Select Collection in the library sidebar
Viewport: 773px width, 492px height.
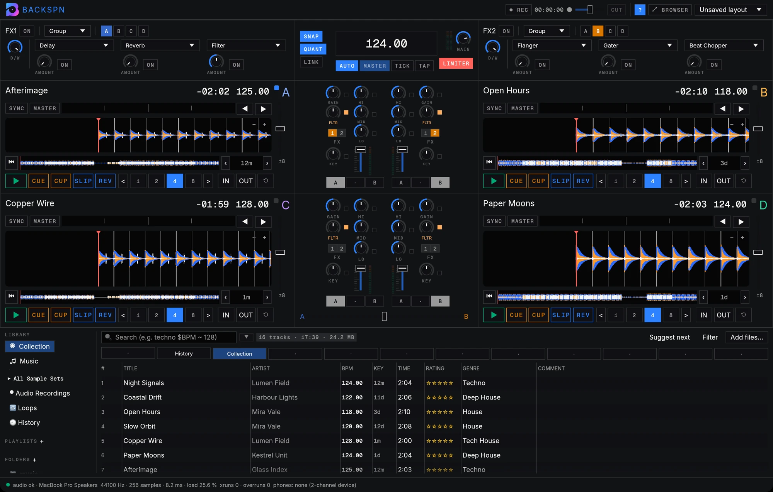[x=30, y=346]
